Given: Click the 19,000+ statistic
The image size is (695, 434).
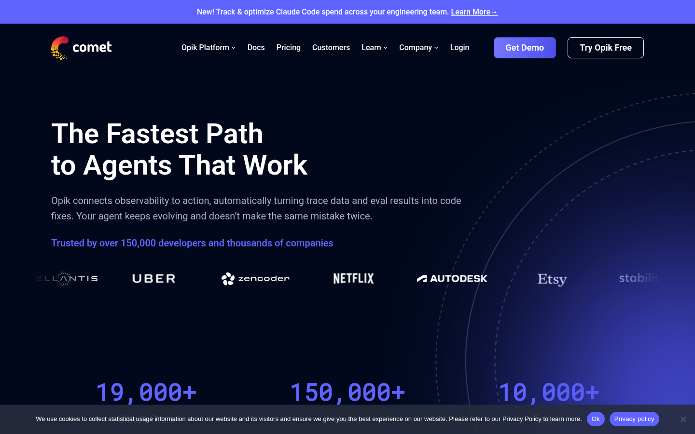Looking at the screenshot, I should (146, 392).
